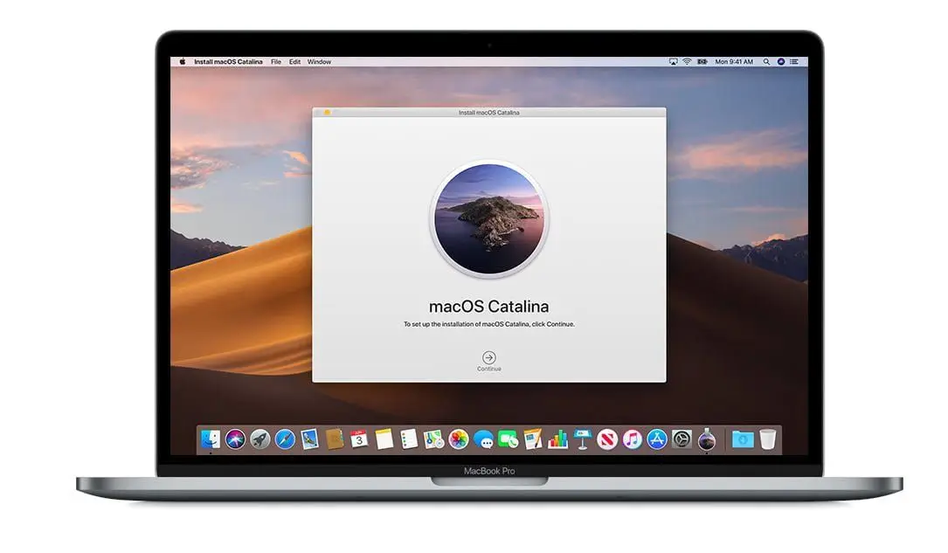Open Spotlight search in the menu bar
This screenshot has height=553, width=948.
point(766,61)
